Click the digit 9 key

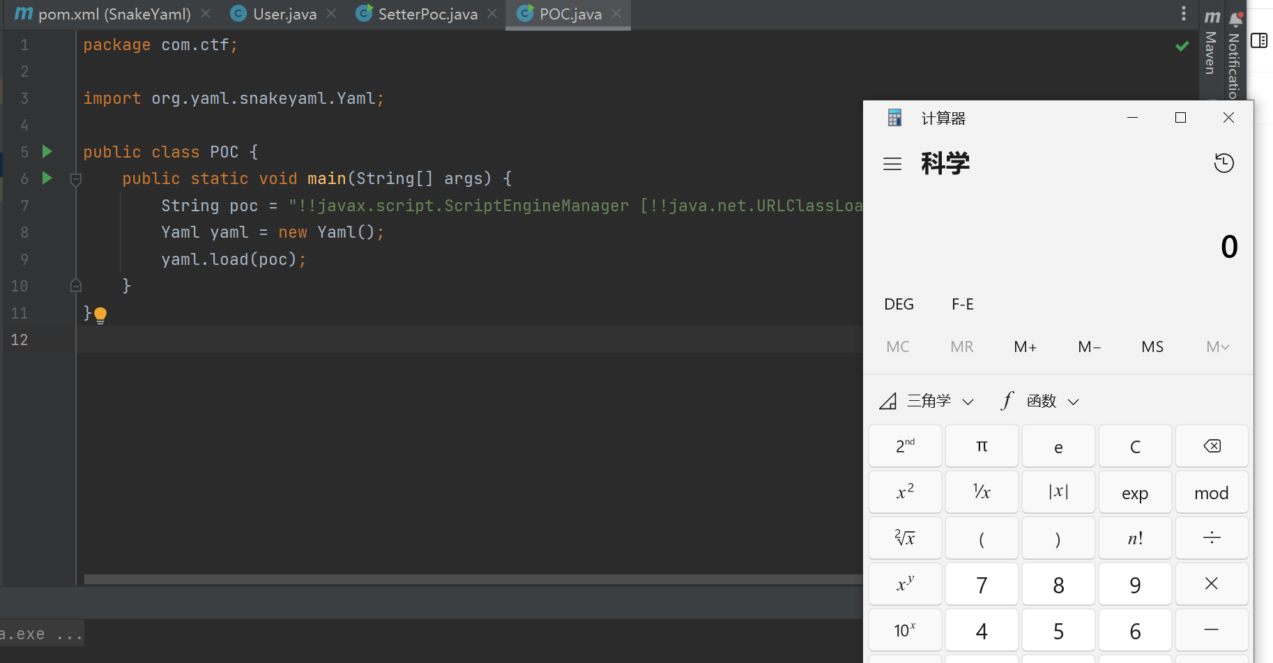pyautogui.click(x=1135, y=584)
